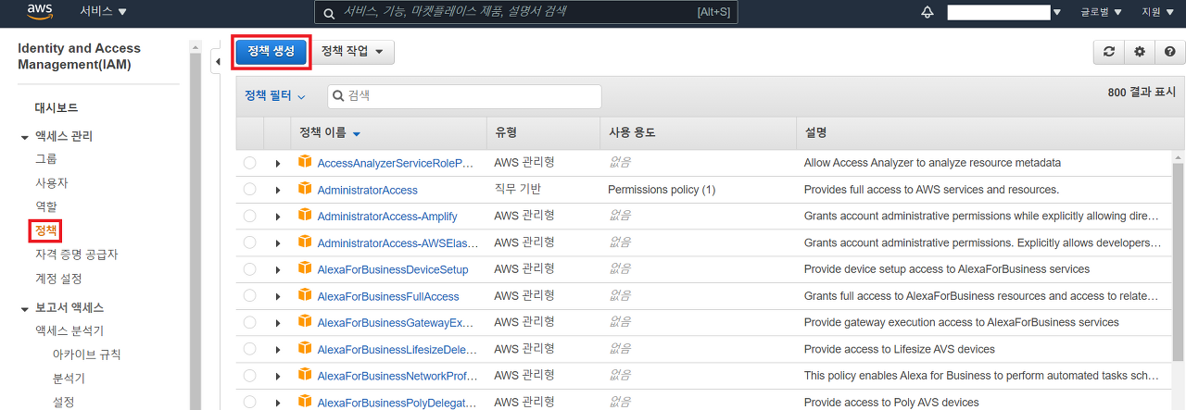Click the cube icon beside AdministratorAccess-Amplify
The image size is (1186, 410).
tap(304, 216)
